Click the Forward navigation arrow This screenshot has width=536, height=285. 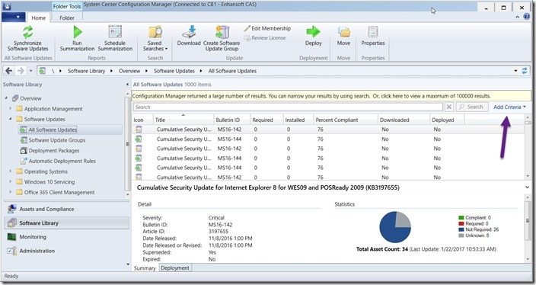pos(21,71)
